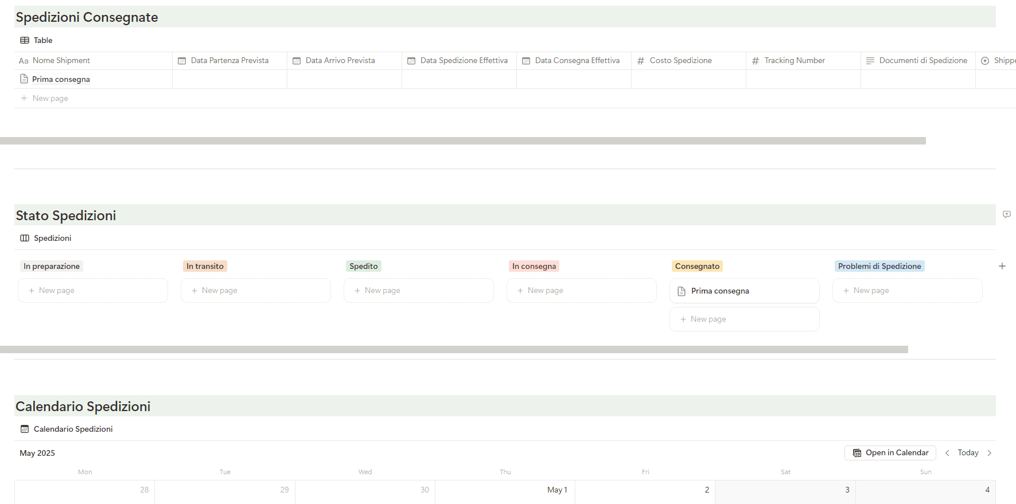The width and height of the screenshot is (1016, 504).
Task: Click the page icon beside Prima consegna in table
Action: click(x=24, y=79)
